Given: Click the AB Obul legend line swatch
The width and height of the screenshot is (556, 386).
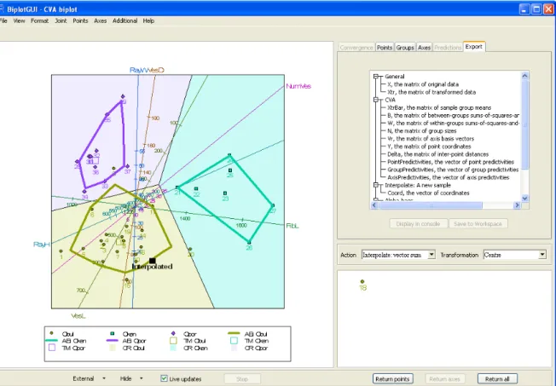Looking at the screenshot, I should click(x=234, y=333).
